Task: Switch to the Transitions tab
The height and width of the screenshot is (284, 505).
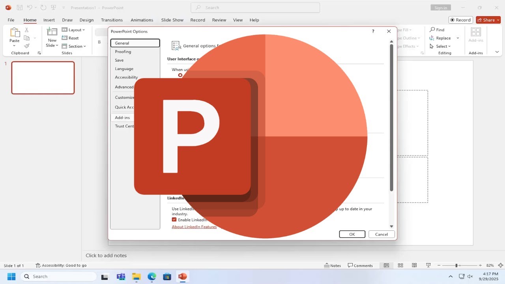Action: [x=112, y=20]
